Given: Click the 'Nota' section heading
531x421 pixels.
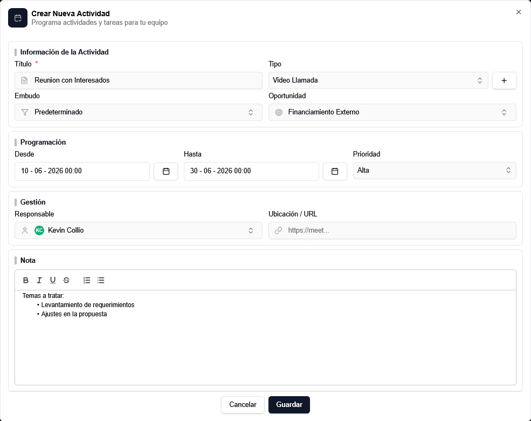Looking at the screenshot, I should tap(28, 260).
